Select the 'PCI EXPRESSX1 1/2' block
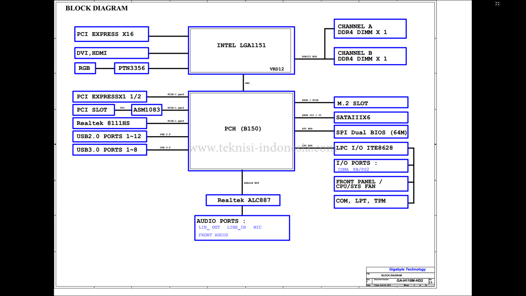 coord(110,97)
